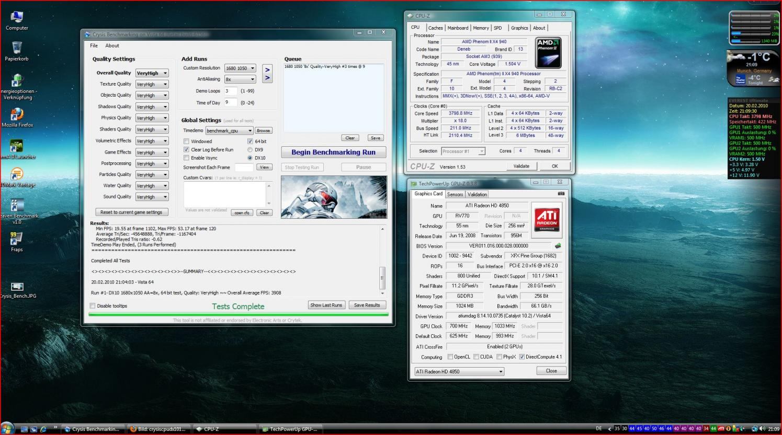Screen dimensions: 782x435
Task: Click into the Demo Loops input field
Action: (231, 91)
